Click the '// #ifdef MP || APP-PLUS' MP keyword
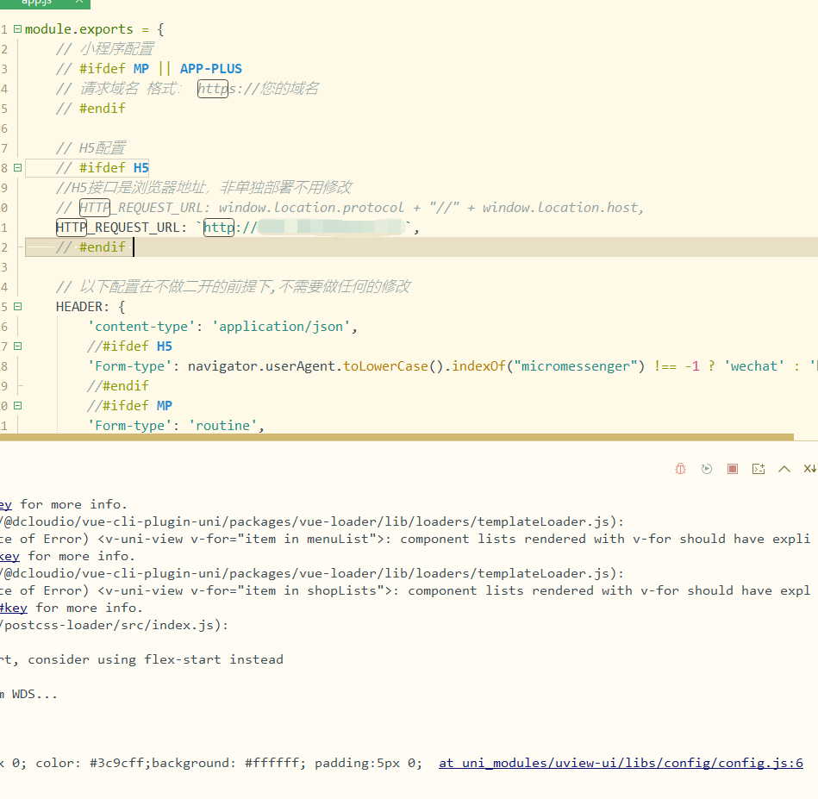 click(140, 69)
